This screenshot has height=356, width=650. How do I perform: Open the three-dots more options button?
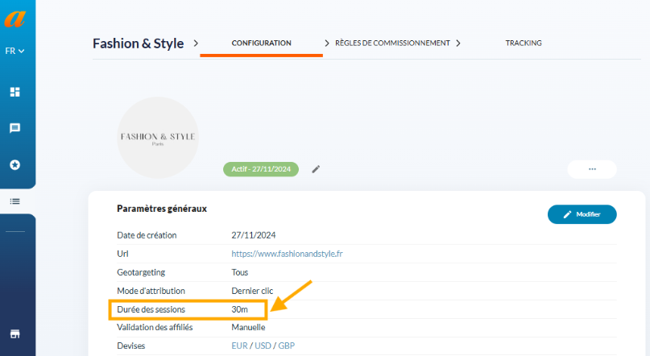[592, 169]
